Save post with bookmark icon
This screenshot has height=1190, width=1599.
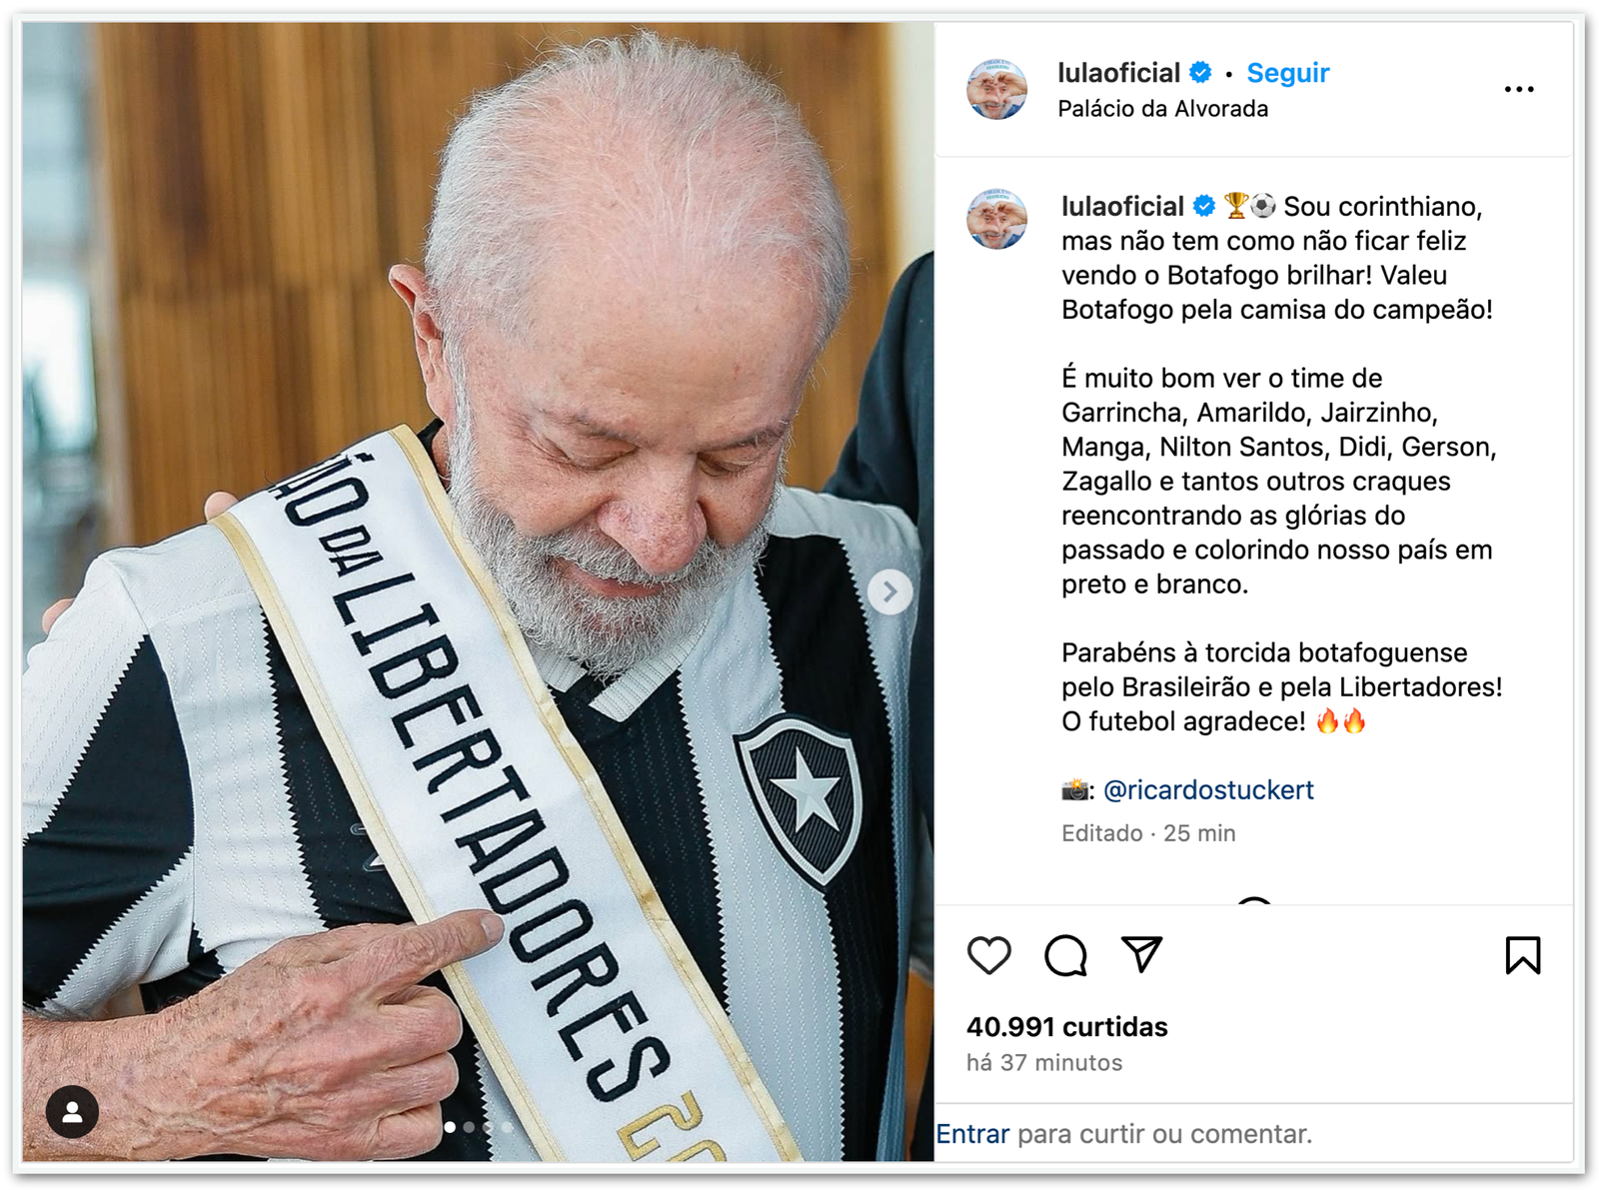point(1522,955)
